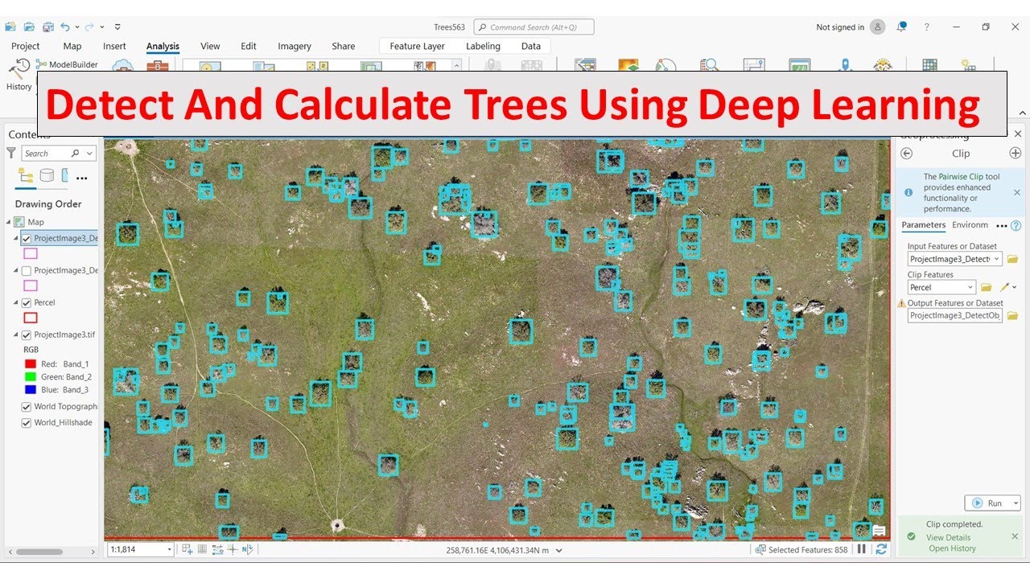Toggle first ProjectImage3_De layer visibility off
1030x579 pixels.
(x=27, y=239)
